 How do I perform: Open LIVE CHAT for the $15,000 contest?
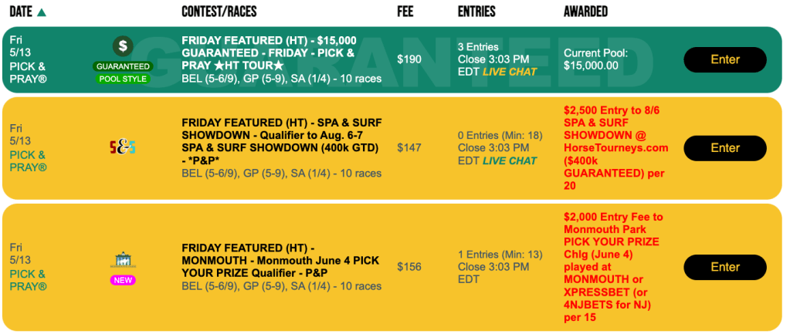510,72
